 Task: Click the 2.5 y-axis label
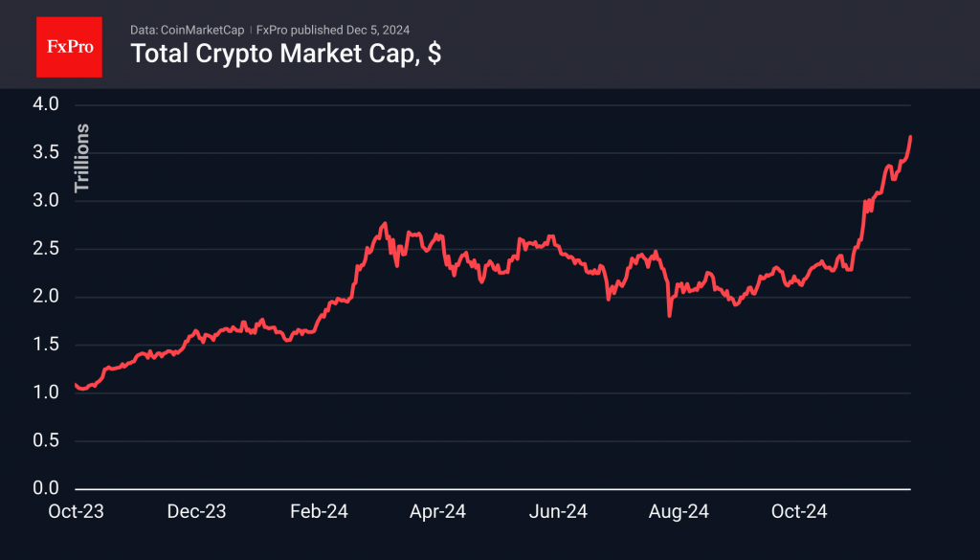click(x=47, y=249)
